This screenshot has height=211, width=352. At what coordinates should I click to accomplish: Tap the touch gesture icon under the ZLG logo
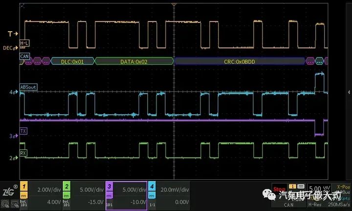5,204
